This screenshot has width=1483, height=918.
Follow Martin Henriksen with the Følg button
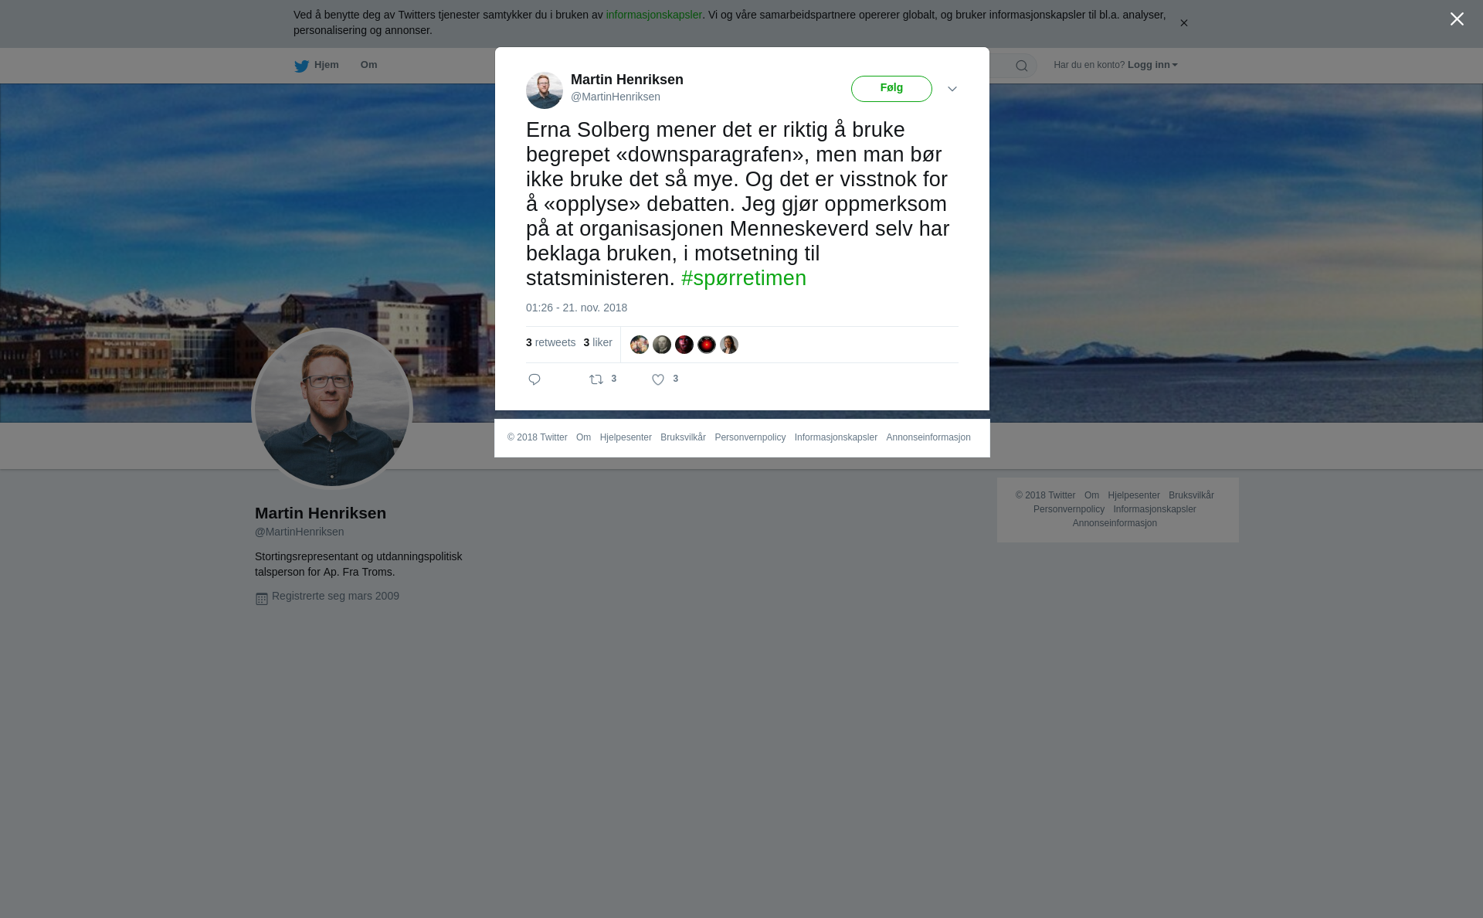[891, 89]
